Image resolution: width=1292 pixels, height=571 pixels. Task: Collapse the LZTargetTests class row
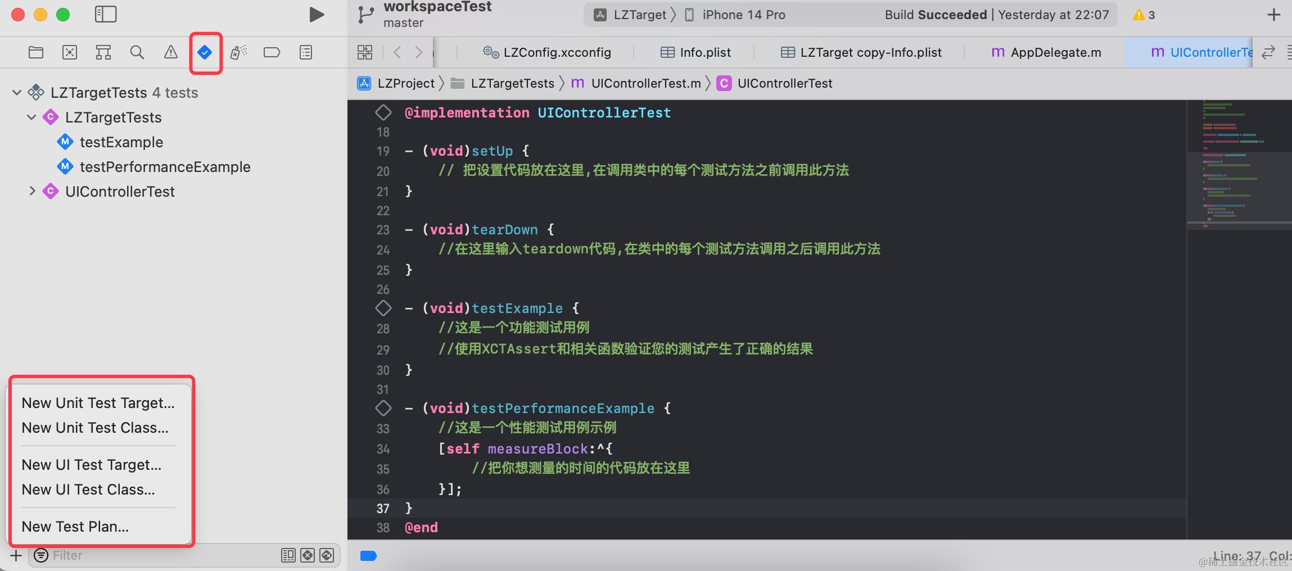tap(31, 117)
